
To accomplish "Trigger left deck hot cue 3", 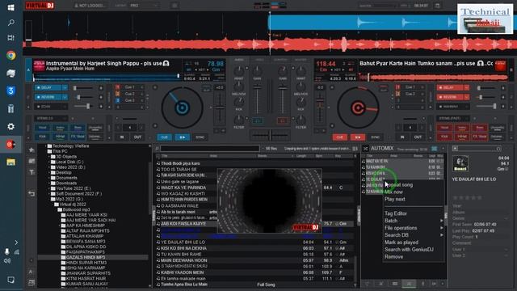I will coord(129,100).
